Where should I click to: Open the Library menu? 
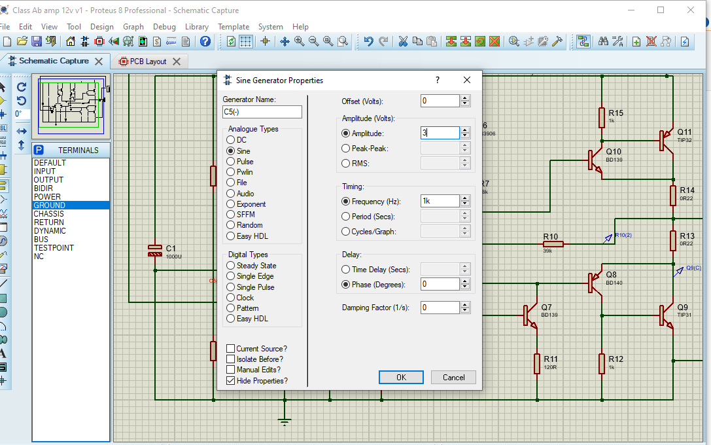197,27
